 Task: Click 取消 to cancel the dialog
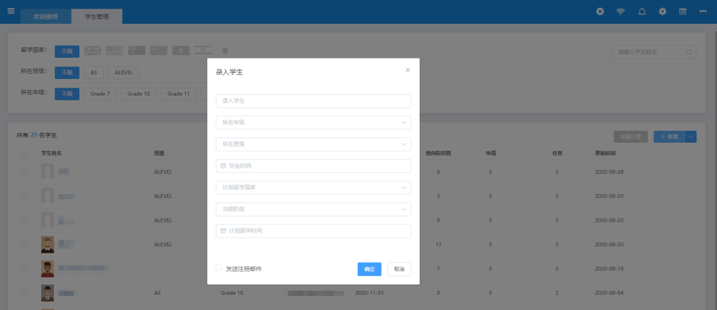click(399, 270)
